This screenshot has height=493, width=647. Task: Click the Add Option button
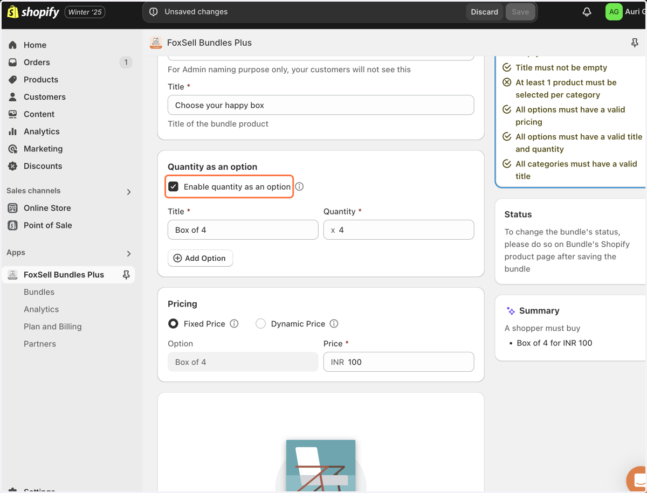click(200, 258)
